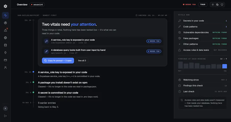231x122 pixels.
Task: Select system theme with the monitor icon
Action: [x=222, y=5]
